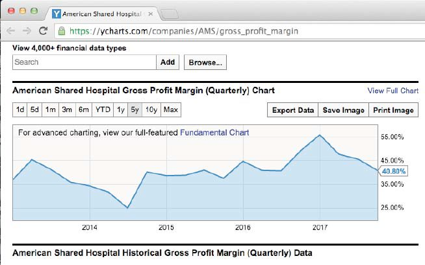
Task: Click the 40.80% current value label
Action: (394, 171)
